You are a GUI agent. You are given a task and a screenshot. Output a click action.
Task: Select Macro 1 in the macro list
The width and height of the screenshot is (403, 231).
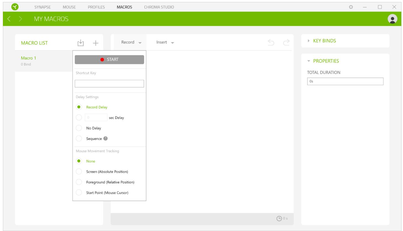pos(43,61)
